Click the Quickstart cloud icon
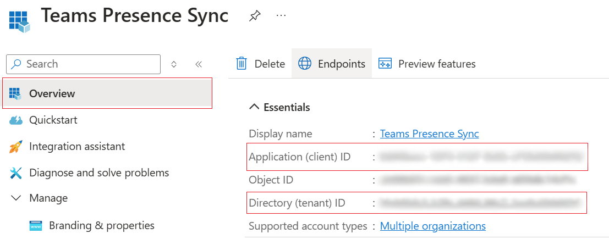The height and width of the screenshot is (239, 609). coord(16,120)
